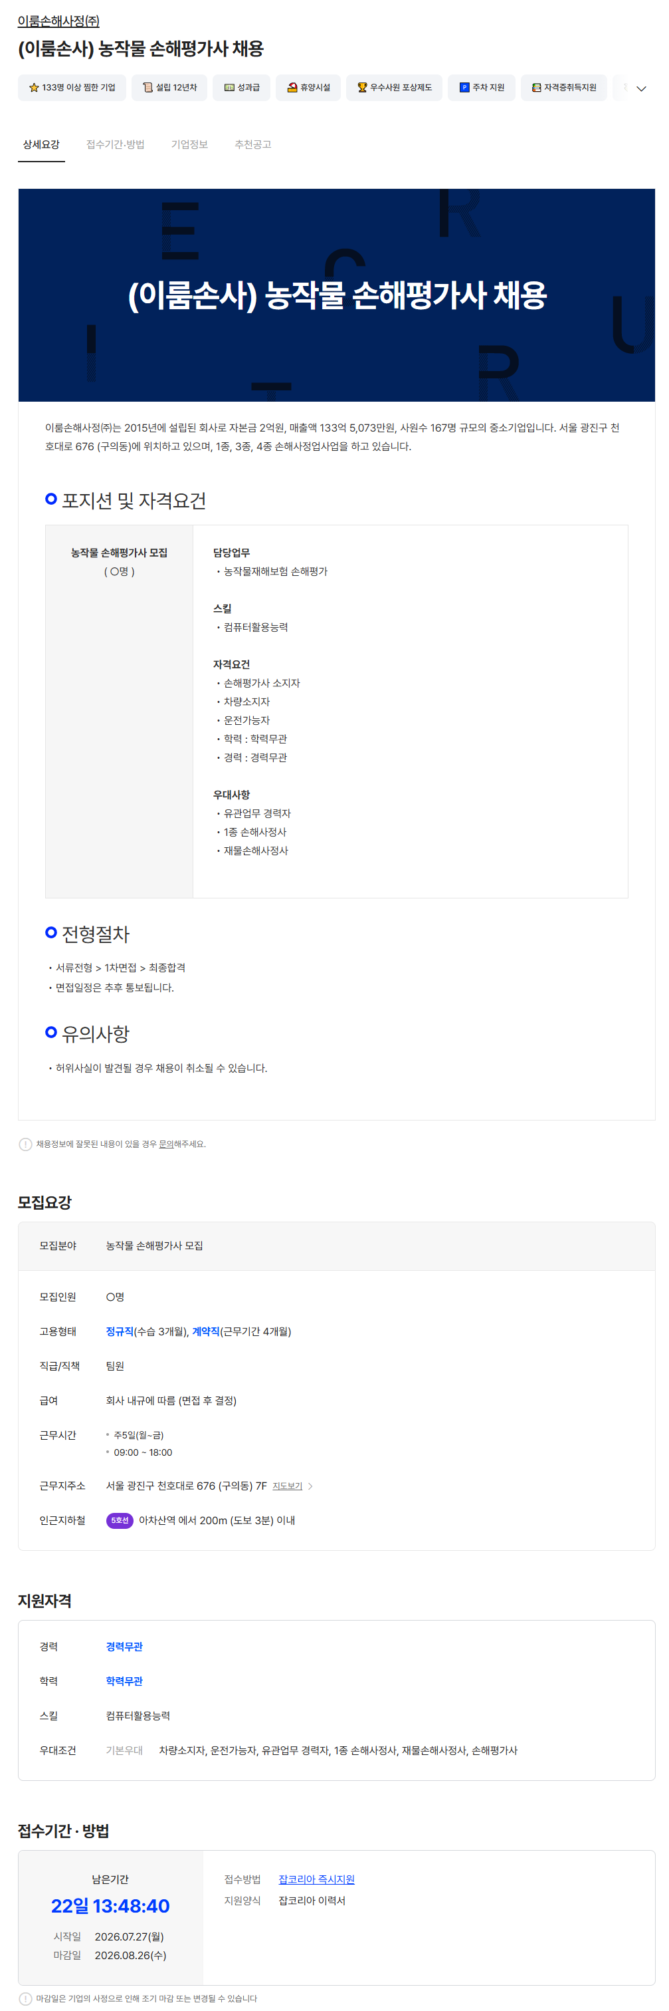
Task: Open the map via arrow next to 지도보기
Action: click(310, 1486)
